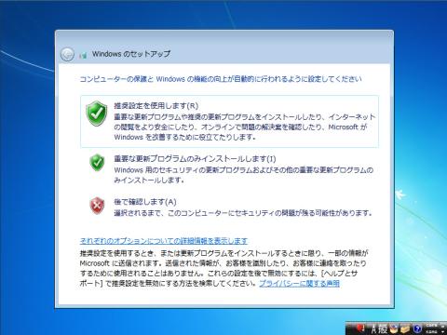Open the IME tools toolbox icon

405,329
